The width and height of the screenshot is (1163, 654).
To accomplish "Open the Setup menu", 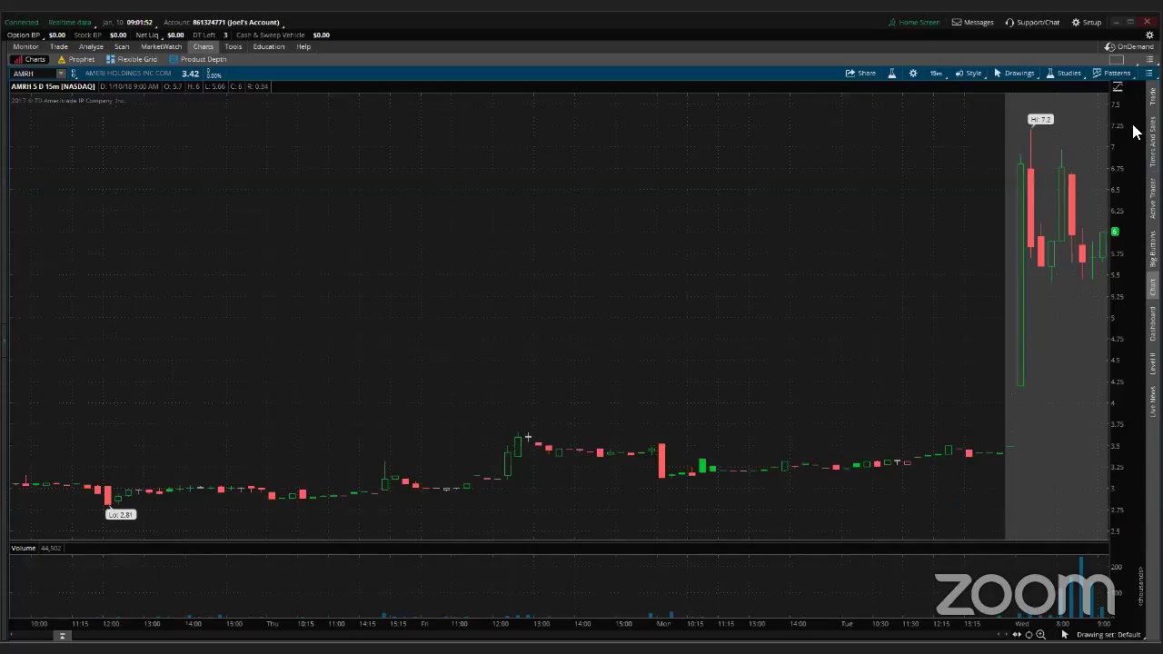I will [x=1086, y=22].
